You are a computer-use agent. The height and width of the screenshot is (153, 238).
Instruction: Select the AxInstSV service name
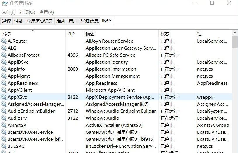tap(17, 125)
